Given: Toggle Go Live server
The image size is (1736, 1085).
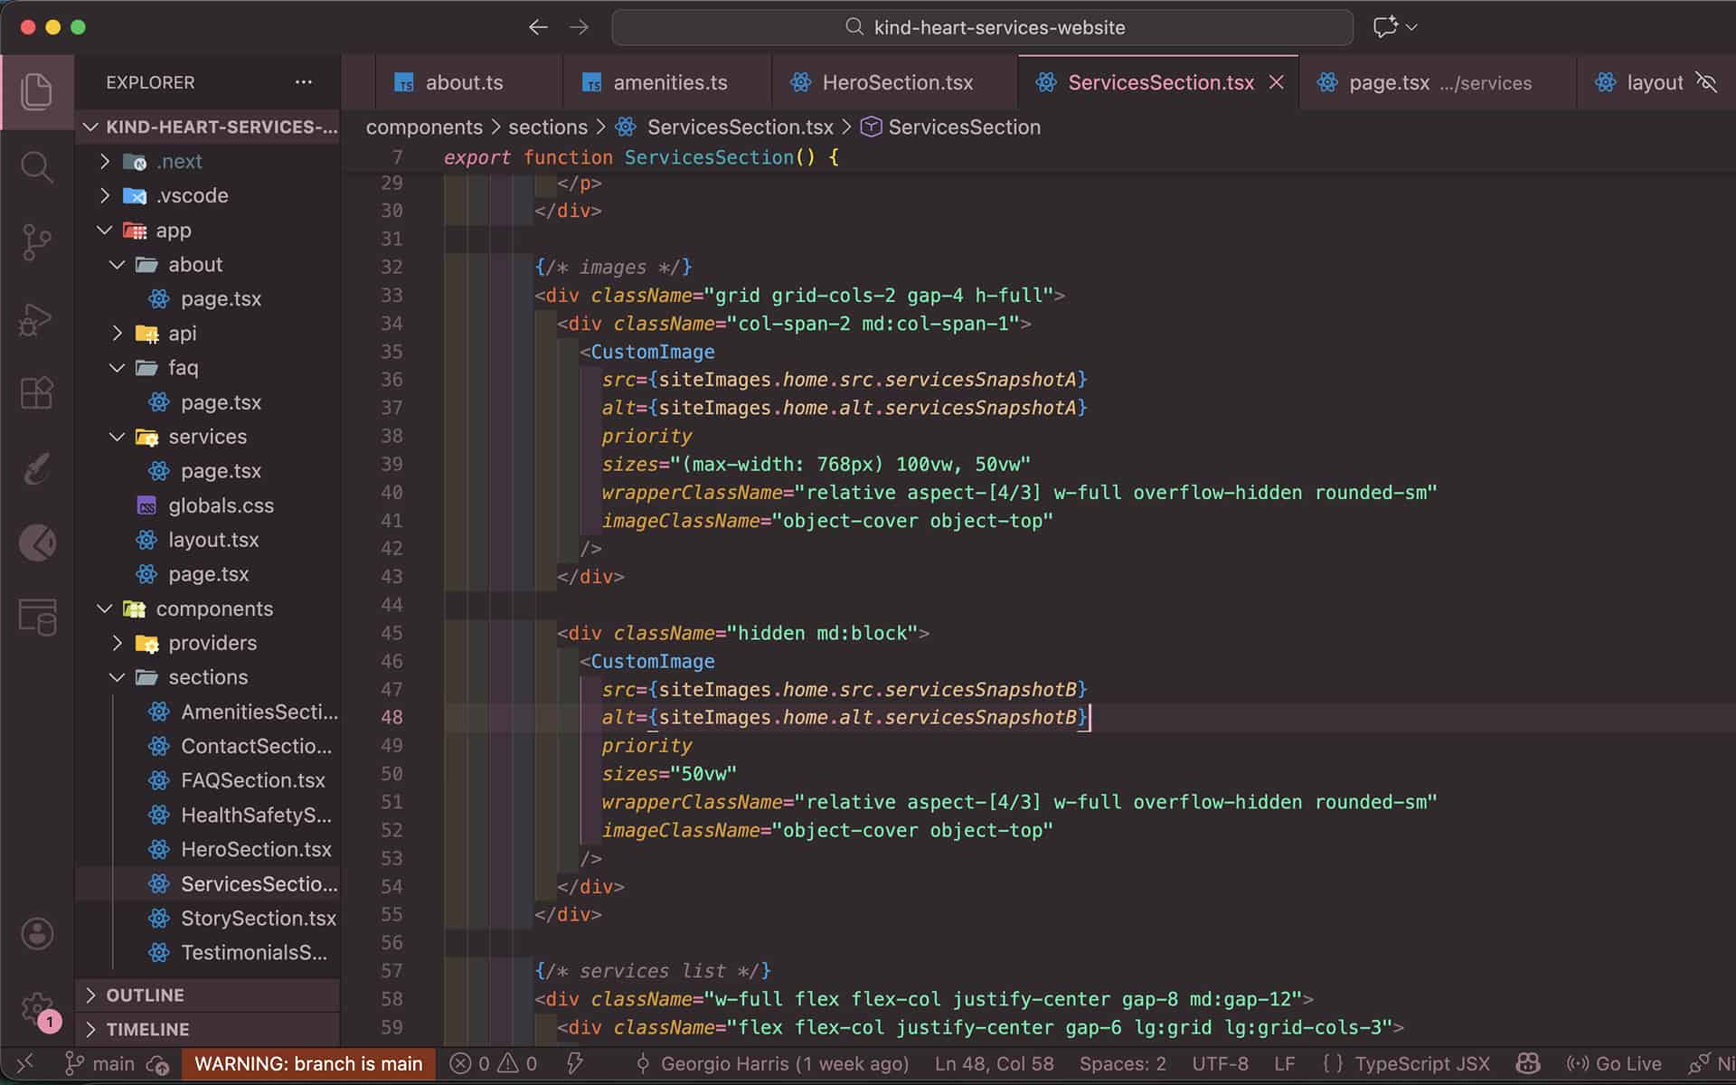Looking at the screenshot, I should coord(1615,1064).
